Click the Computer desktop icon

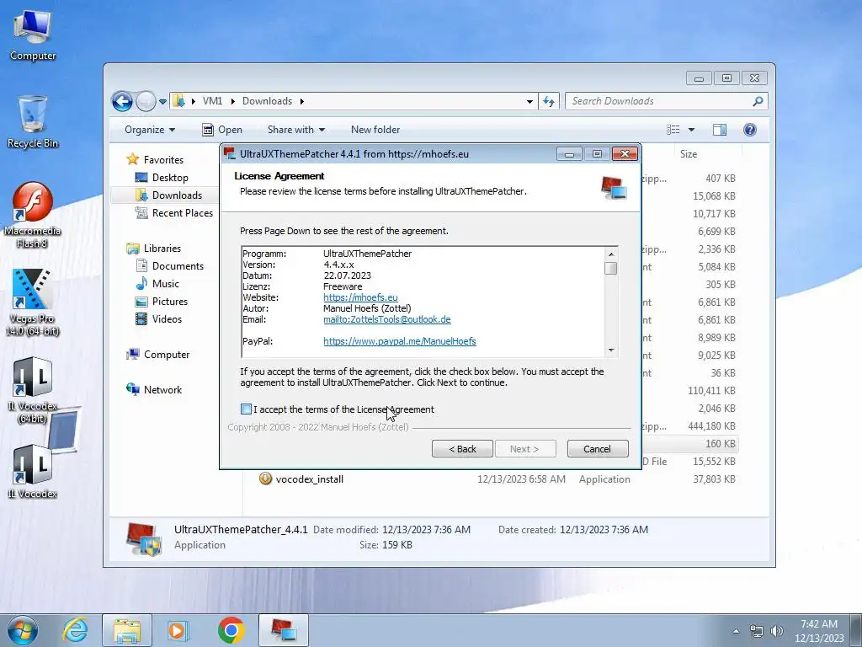point(33,35)
